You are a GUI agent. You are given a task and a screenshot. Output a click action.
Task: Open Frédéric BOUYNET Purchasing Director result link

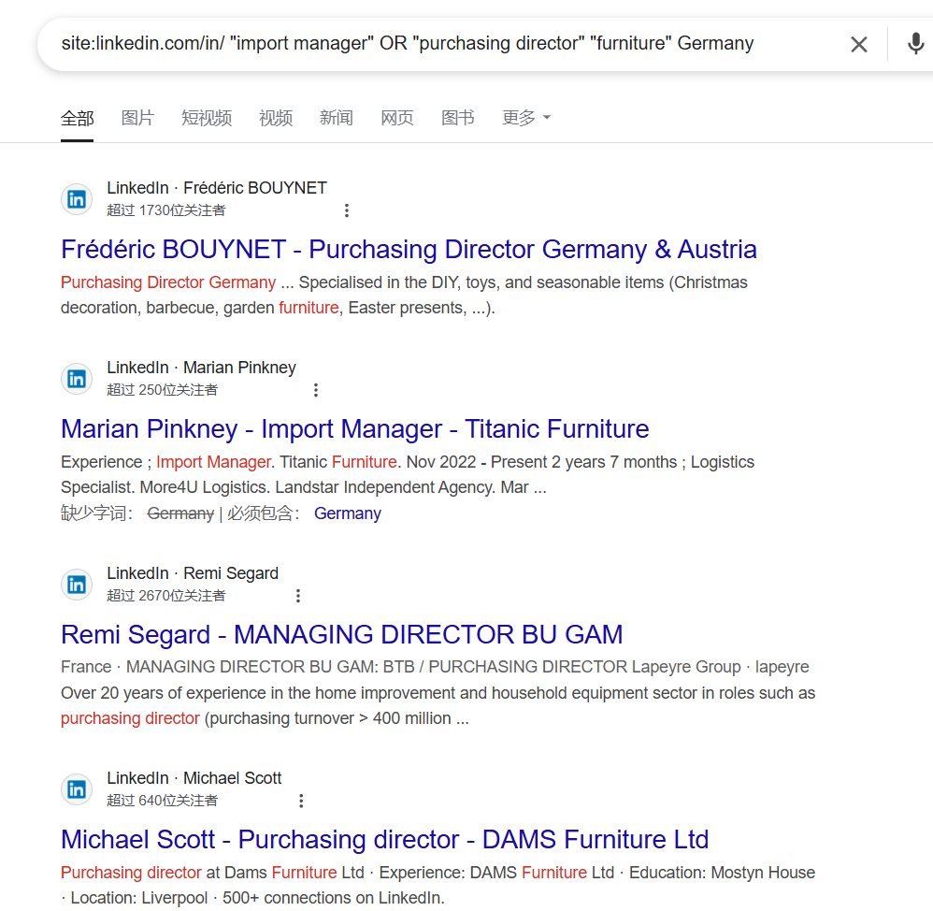click(x=409, y=250)
